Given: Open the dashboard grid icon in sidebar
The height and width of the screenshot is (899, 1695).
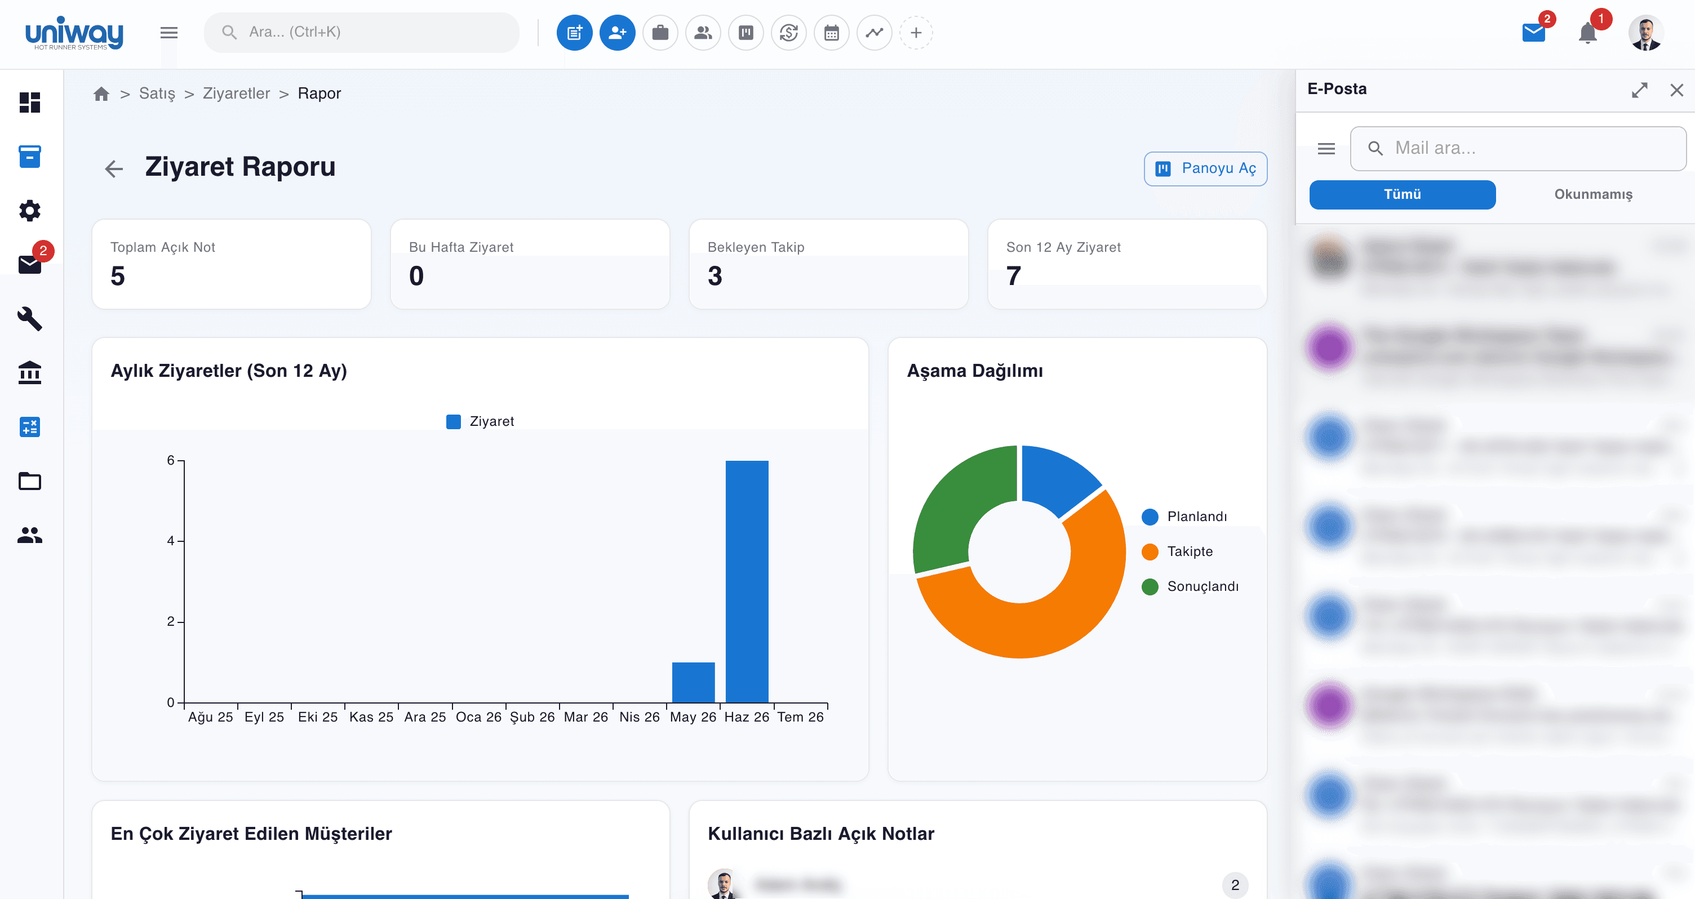Looking at the screenshot, I should pos(30,103).
